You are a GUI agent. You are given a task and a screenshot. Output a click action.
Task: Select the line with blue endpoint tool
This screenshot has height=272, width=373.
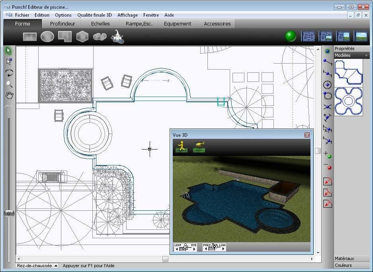pyautogui.click(x=328, y=62)
